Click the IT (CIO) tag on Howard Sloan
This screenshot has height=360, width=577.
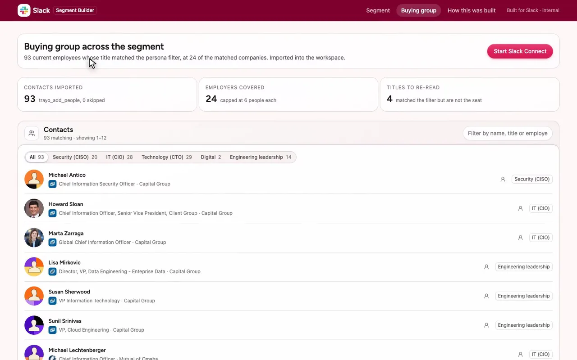click(x=540, y=208)
